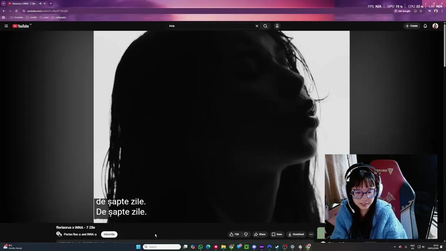Image resolution: width=446 pixels, height=251 pixels.
Task: Click Ask Google in address bar
Action: coord(402,11)
